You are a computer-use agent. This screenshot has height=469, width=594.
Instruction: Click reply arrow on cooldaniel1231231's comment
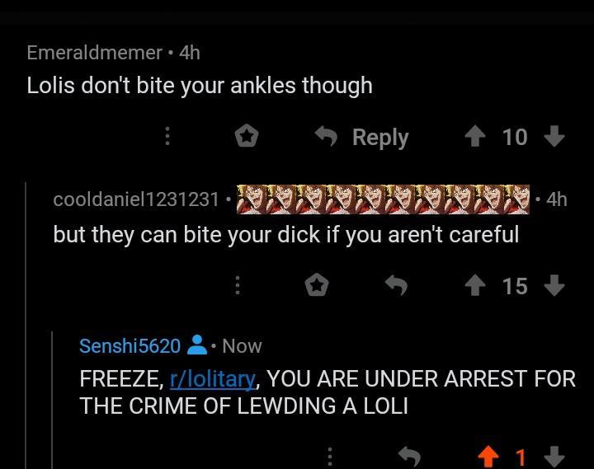coord(396,284)
